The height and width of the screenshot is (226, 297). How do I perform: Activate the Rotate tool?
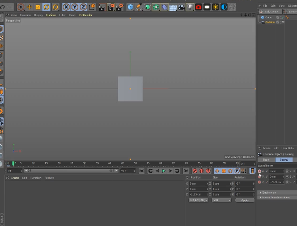pyautogui.click(x=46, y=7)
